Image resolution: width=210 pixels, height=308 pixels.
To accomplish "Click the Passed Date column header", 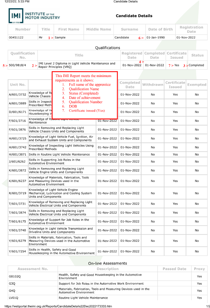I will (x=174, y=269).
